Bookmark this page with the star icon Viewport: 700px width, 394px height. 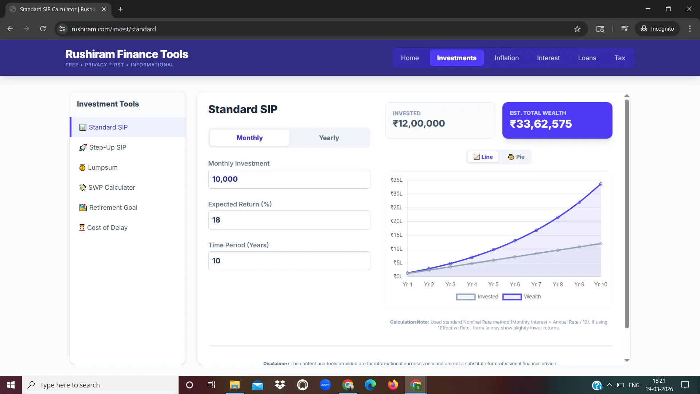click(x=577, y=29)
